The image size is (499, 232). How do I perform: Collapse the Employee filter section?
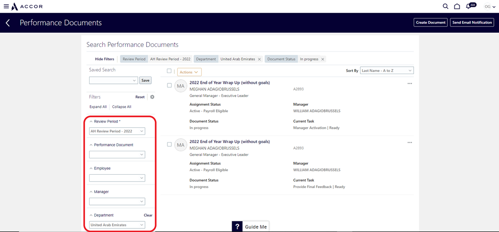(x=91, y=168)
